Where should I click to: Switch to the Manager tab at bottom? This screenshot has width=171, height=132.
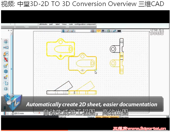coord(114,117)
